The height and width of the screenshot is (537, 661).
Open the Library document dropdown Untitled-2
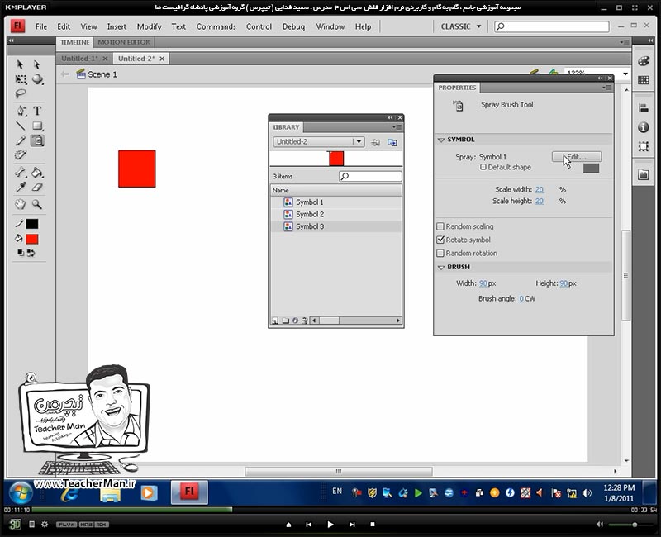click(x=319, y=141)
